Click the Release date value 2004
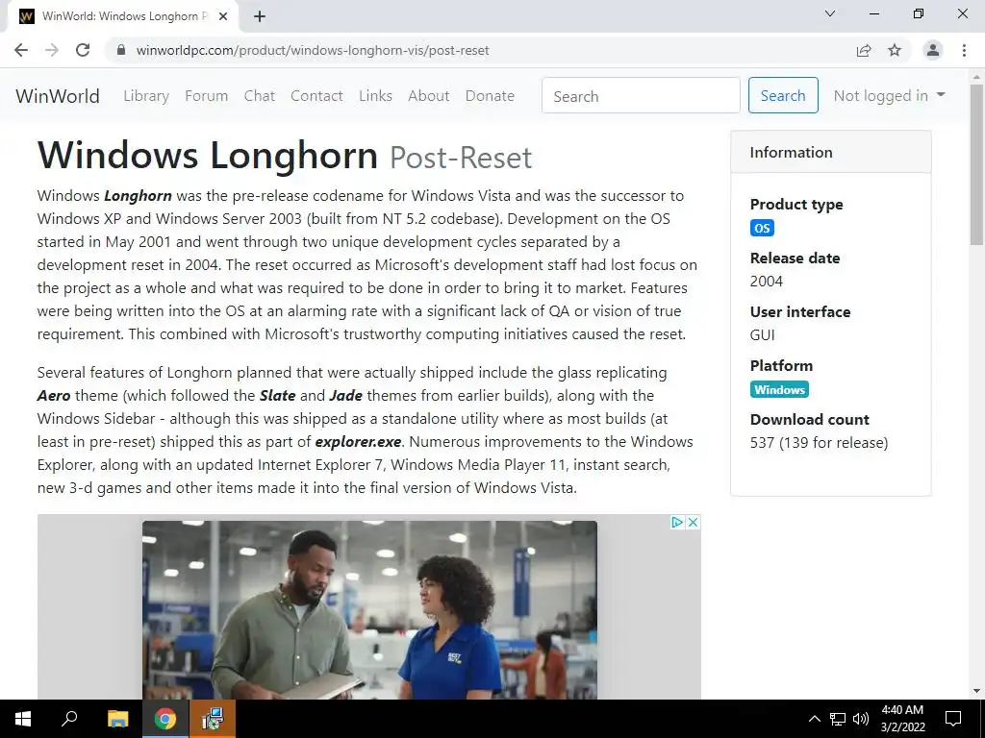Screen dimensions: 985x738 [x=767, y=282]
